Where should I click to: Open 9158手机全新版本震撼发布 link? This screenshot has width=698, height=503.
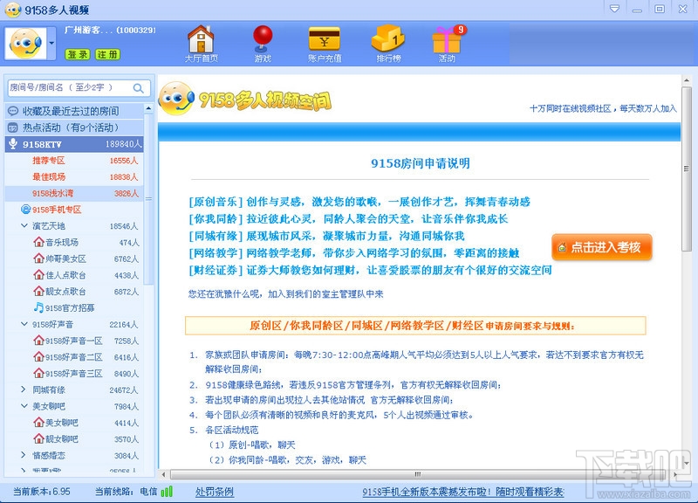[x=463, y=492]
